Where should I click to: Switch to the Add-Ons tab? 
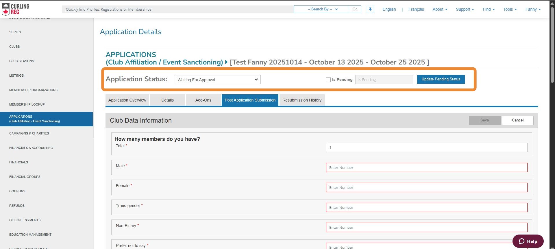(203, 100)
